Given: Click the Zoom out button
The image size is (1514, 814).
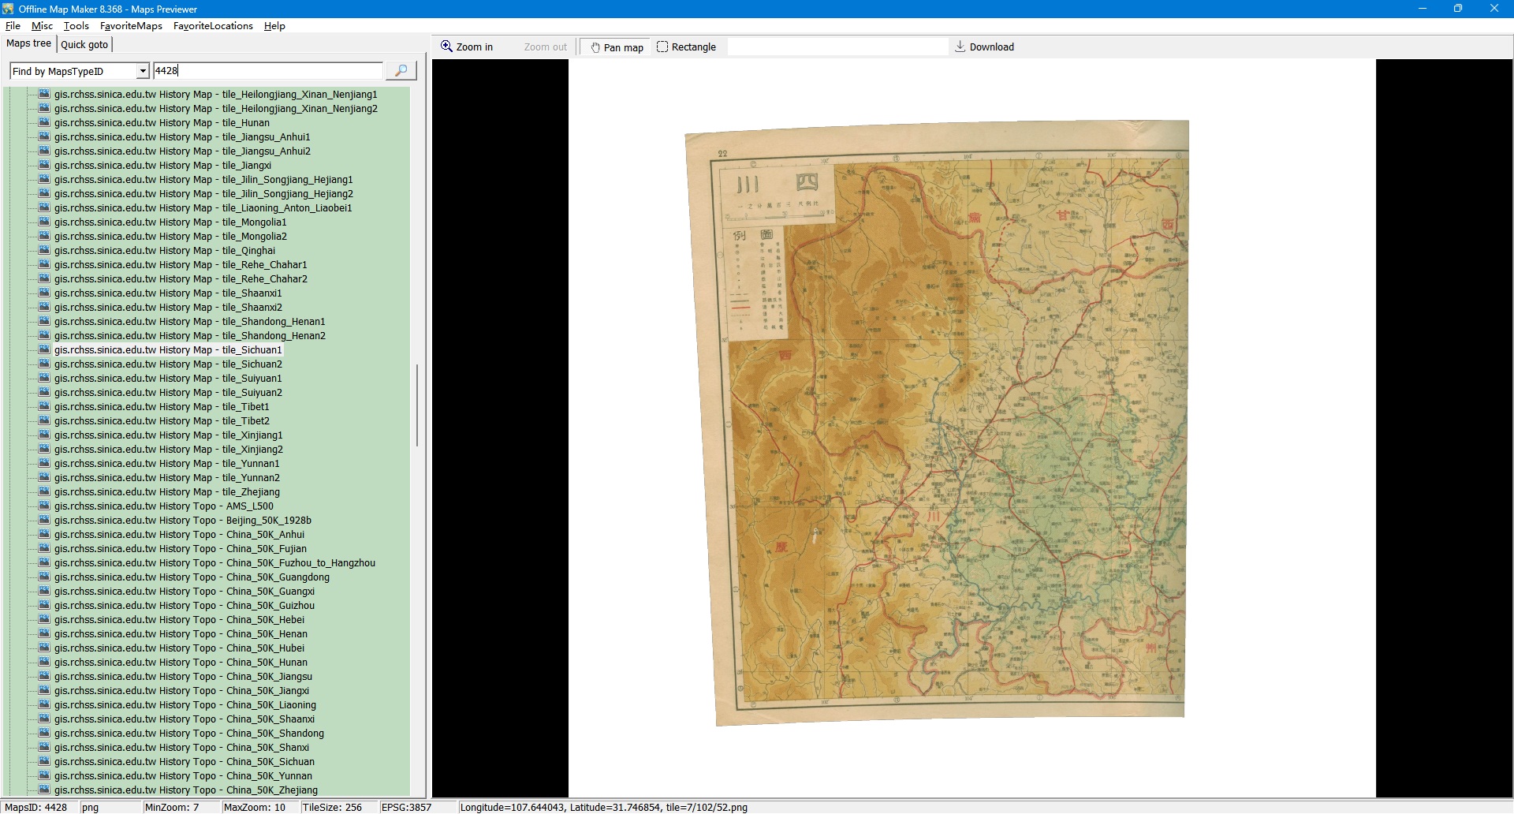Looking at the screenshot, I should [x=545, y=47].
